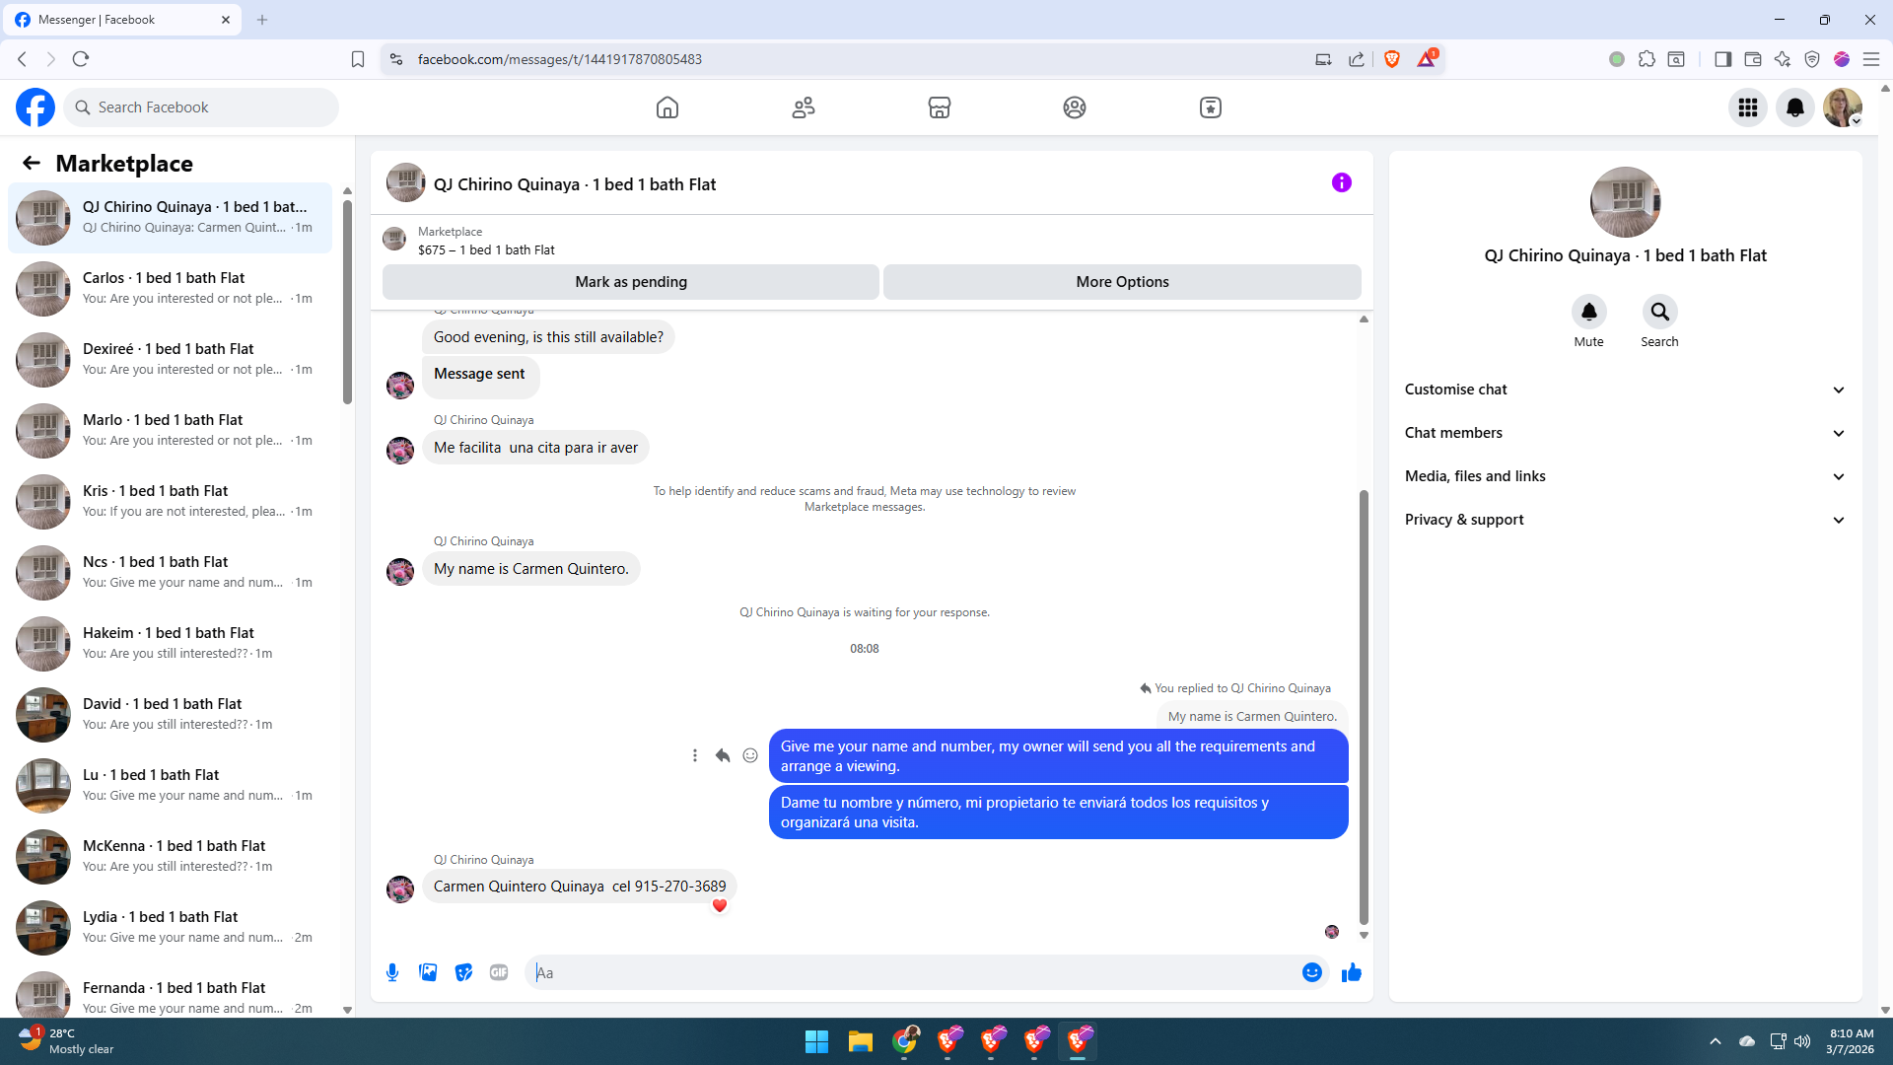The width and height of the screenshot is (1893, 1065).
Task: Toggle the browser sidebar panel icon
Action: pos(1723,59)
